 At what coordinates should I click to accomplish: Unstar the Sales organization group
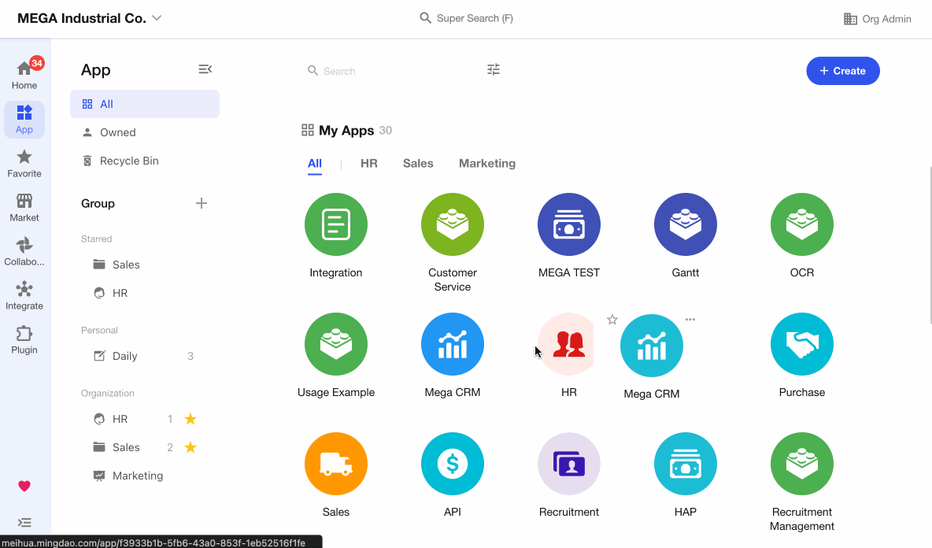[190, 447]
